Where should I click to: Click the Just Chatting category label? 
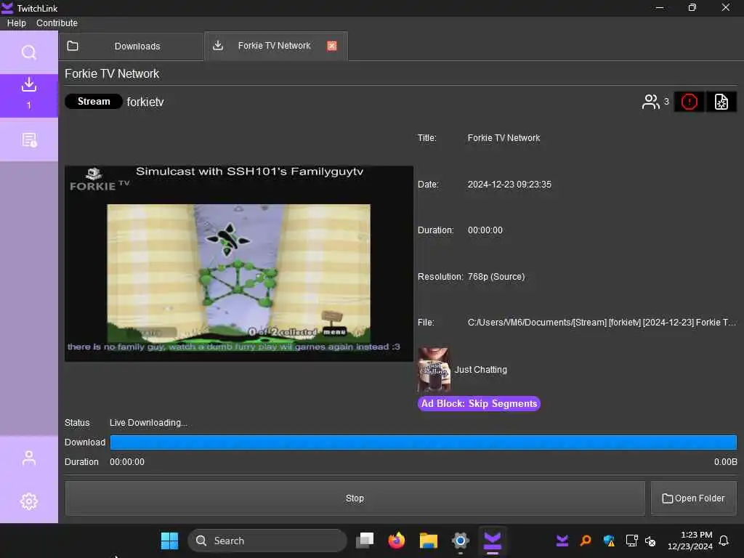point(481,370)
